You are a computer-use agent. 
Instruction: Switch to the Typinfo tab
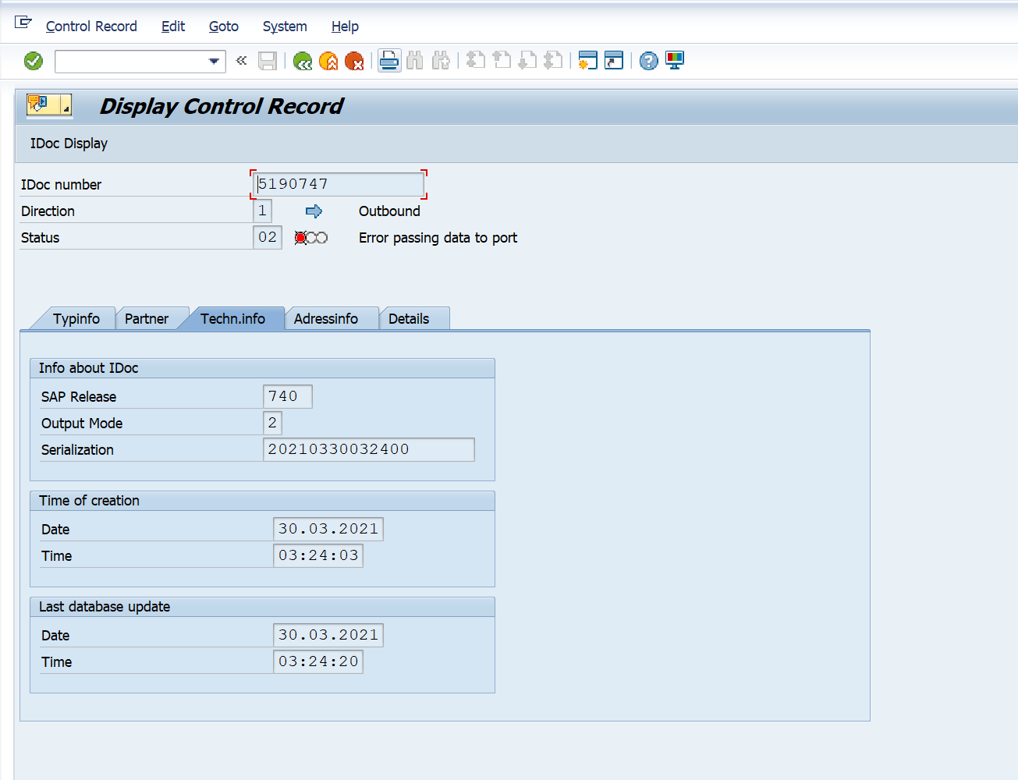pos(76,319)
